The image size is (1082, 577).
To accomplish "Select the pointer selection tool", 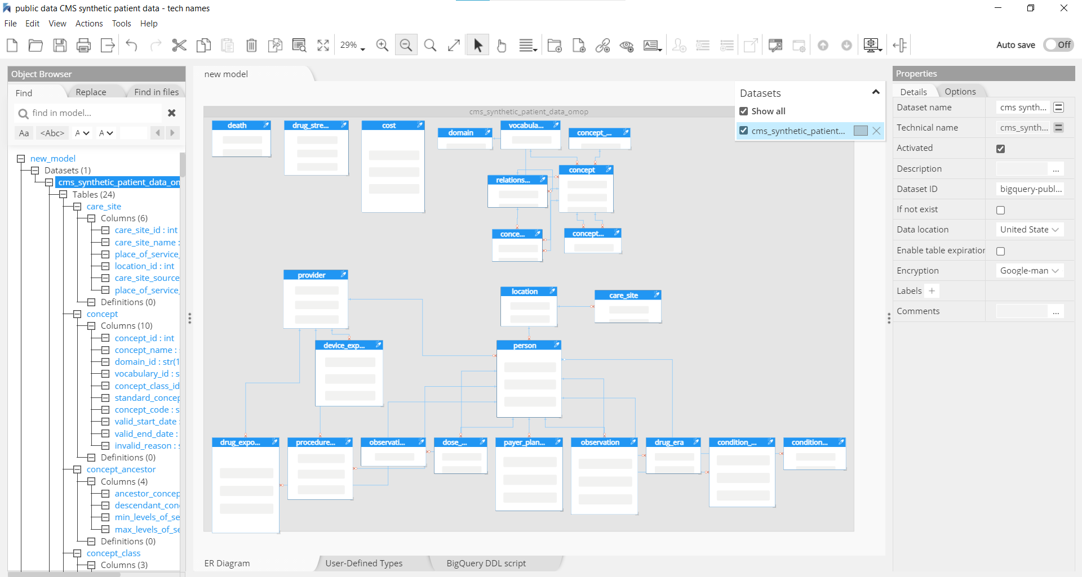I will click(x=478, y=45).
